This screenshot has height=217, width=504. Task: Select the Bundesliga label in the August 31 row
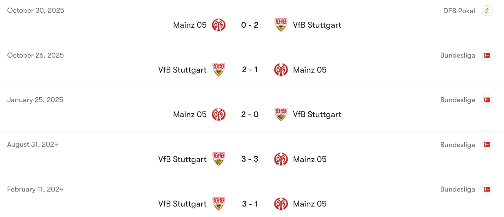458,144
